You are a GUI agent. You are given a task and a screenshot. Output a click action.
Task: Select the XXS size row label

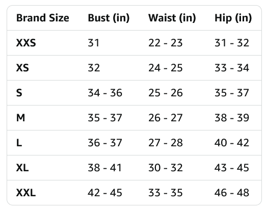tap(26, 43)
